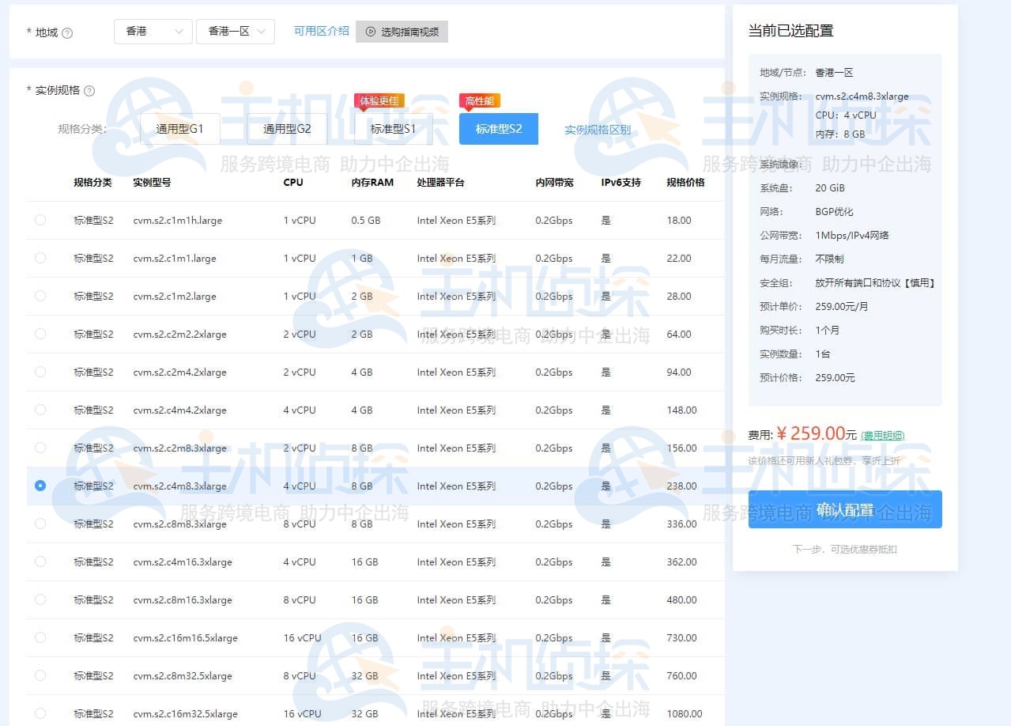Expand the 香港一区 zone dropdown

[x=236, y=32]
